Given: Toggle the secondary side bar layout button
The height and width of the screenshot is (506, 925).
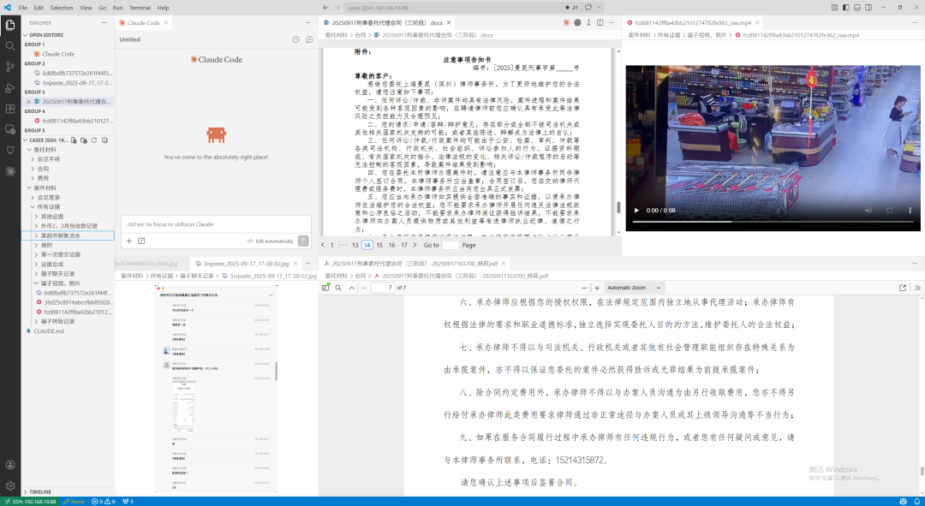Looking at the screenshot, I should [x=868, y=7].
